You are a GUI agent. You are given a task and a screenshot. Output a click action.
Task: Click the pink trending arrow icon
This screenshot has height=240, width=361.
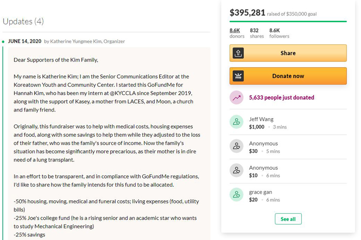(236, 98)
